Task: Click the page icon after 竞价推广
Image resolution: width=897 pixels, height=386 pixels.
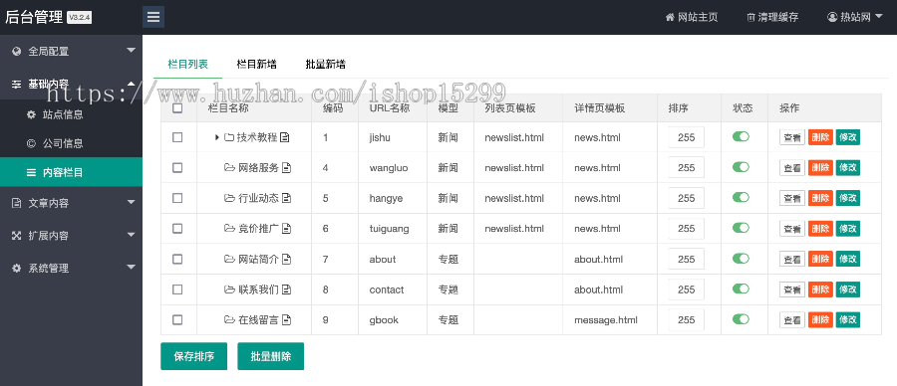Action: coord(287,229)
